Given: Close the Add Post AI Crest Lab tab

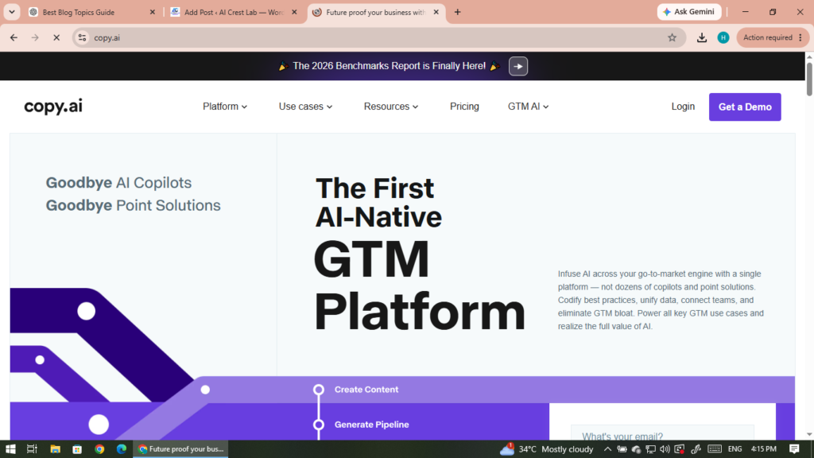Looking at the screenshot, I should pyautogui.click(x=294, y=12).
